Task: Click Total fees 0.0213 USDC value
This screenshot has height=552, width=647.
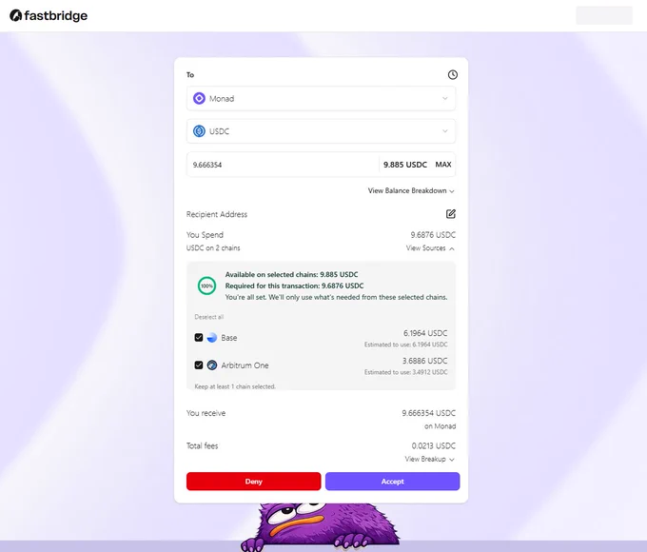Action: point(433,446)
